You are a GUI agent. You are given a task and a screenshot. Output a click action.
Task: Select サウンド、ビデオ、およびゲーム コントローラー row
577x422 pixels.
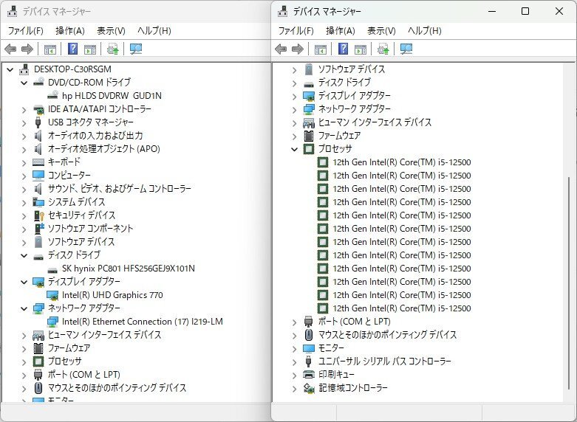click(x=120, y=189)
